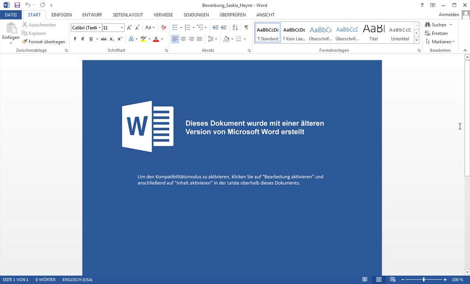
Task: Select the Titel style
Action: tap(374, 33)
